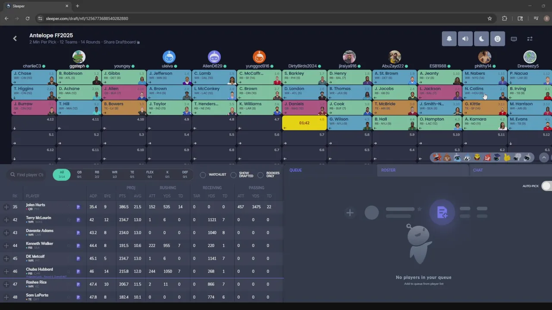Bookmark this page with the star icon
This screenshot has width=552, height=310.
click(x=489, y=19)
